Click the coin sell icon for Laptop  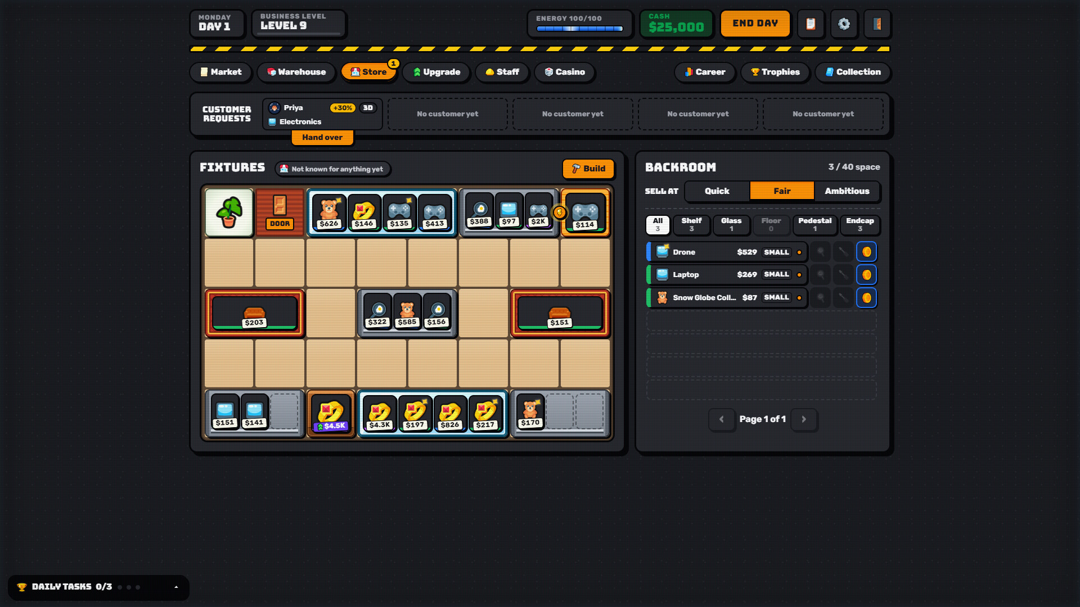866,274
